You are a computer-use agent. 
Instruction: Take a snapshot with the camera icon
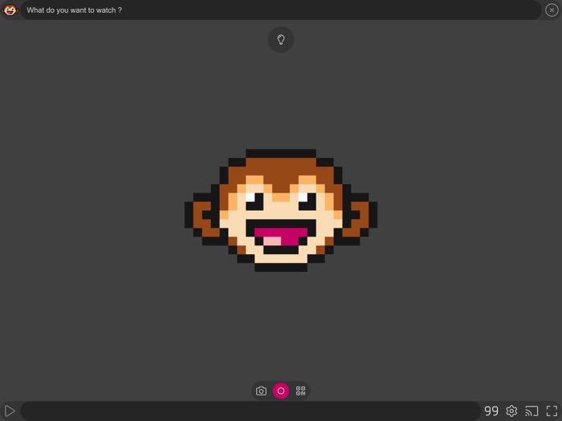261,391
